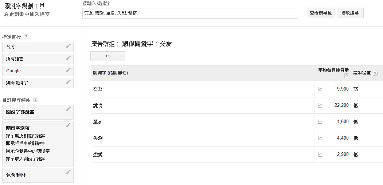Click the 修改搜尋 button
This screenshot has height=185, width=383.
point(350,13)
